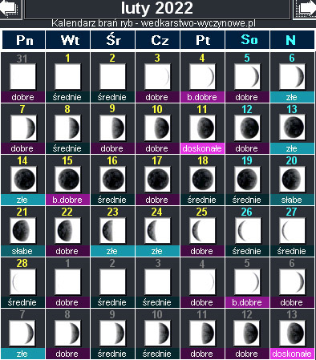316x360 pixels.
Task: Click 'słabe' rating under February 20
Action: (x=292, y=200)
